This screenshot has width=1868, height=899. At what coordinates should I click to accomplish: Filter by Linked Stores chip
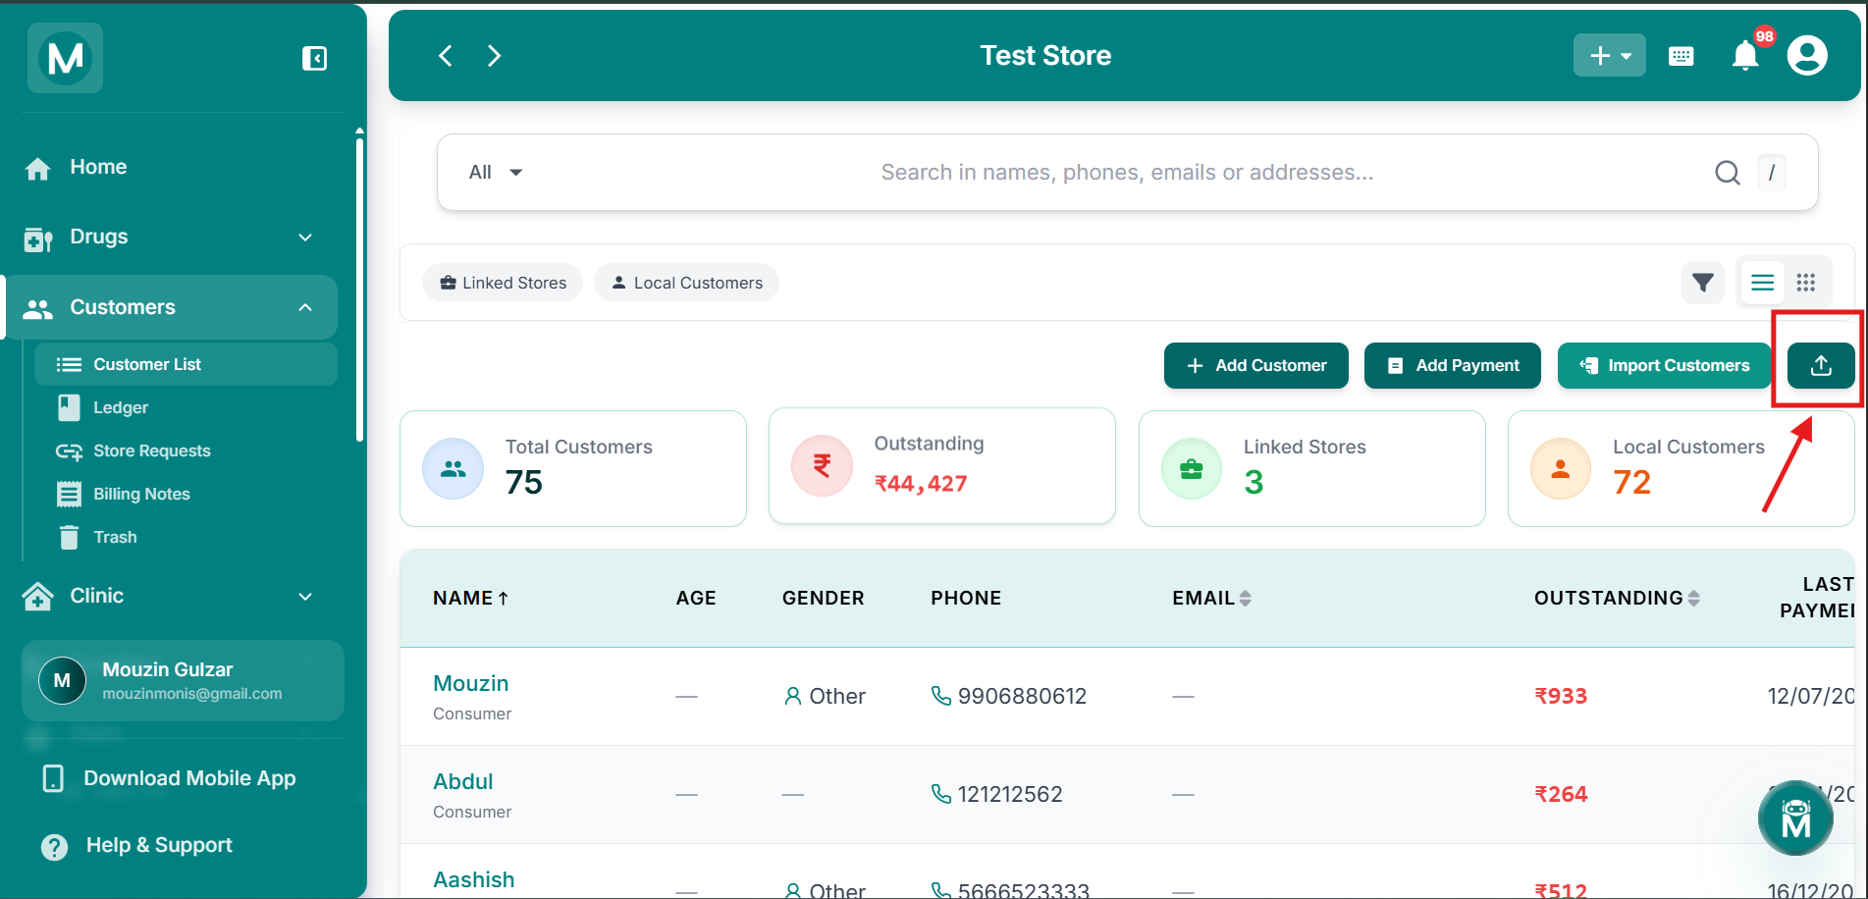(x=503, y=283)
